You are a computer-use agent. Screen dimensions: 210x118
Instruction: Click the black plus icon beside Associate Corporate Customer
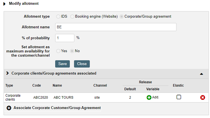click(x=9, y=108)
